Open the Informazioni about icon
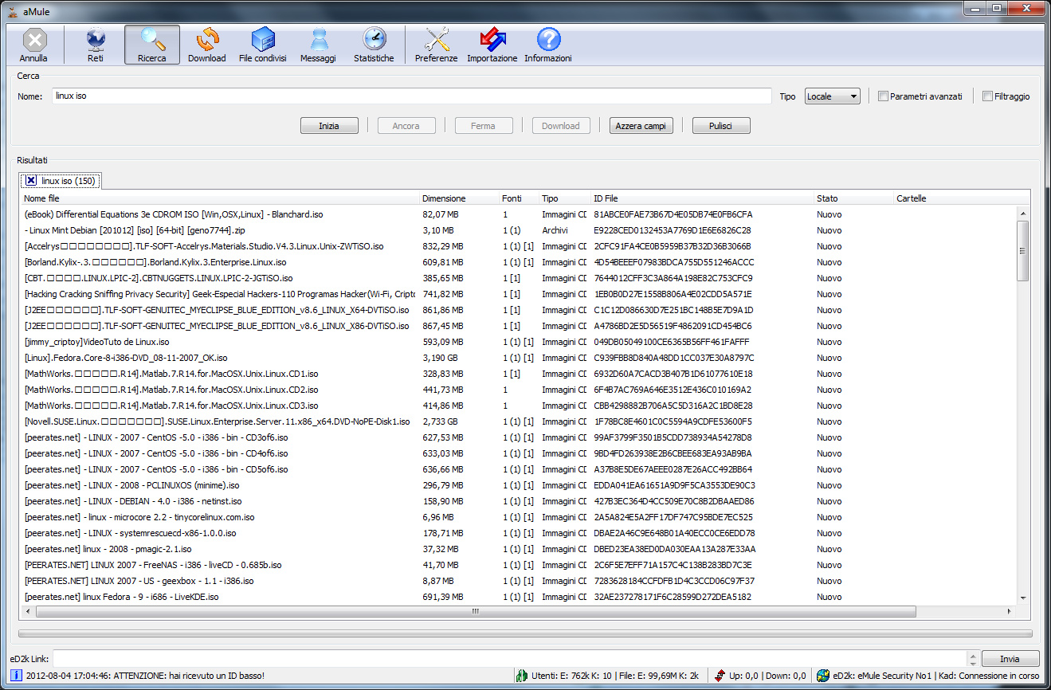Image resolution: width=1051 pixels, height=690 pixels. click(548, 45)
